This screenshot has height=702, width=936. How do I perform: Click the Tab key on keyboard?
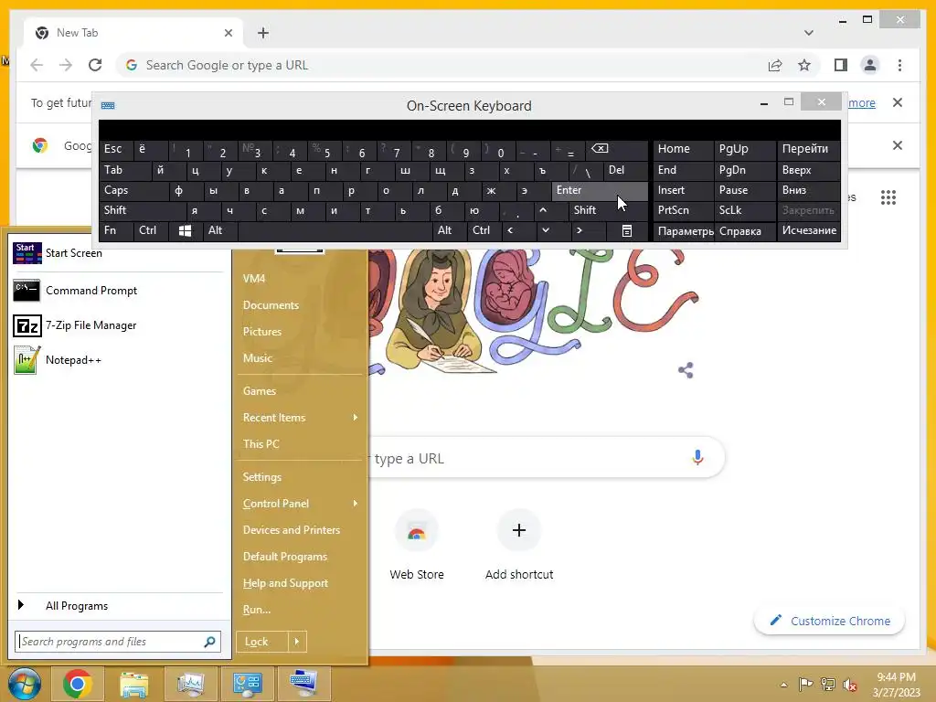(x=125, y=170)
